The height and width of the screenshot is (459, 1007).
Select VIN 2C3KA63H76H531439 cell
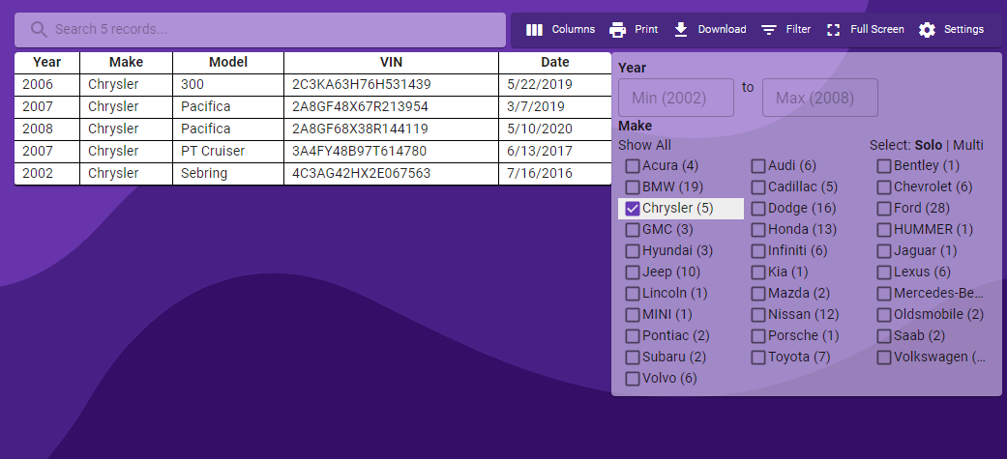[x=391, y=85]
